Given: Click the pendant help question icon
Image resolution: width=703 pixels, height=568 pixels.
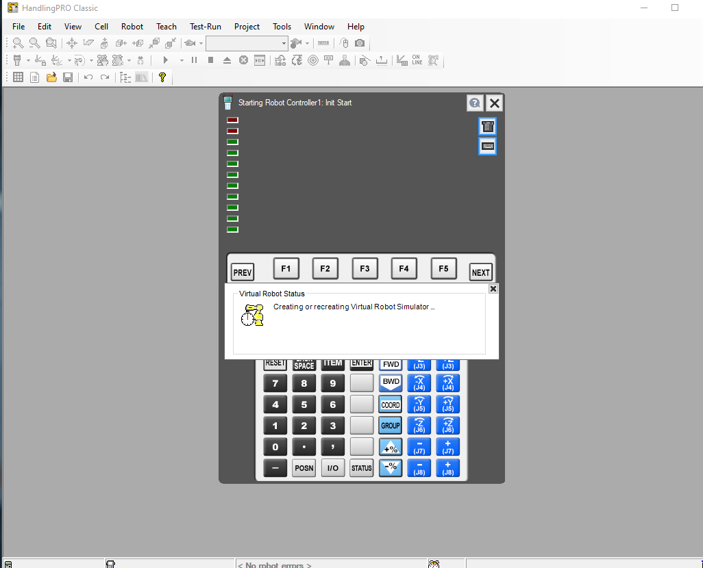Looking at the screenshot, I should coord(475,103).
